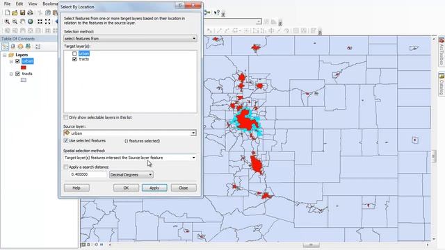Hide the tracts layer in Table Of Contents
Viewport: 445px width, 250px height.
point(17,74)
